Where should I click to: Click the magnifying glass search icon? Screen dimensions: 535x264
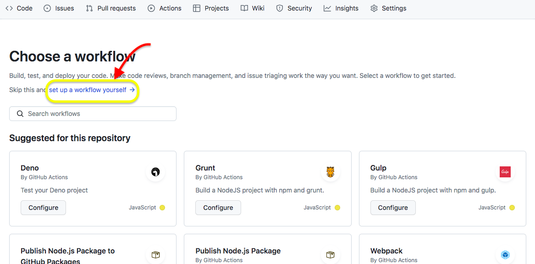[20, 114]
